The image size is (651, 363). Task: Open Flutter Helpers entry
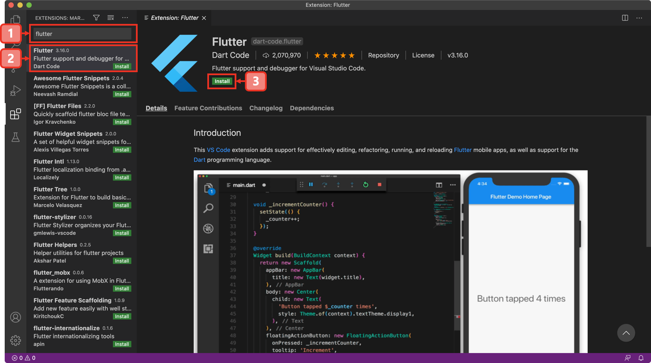(x=82, y=252)
